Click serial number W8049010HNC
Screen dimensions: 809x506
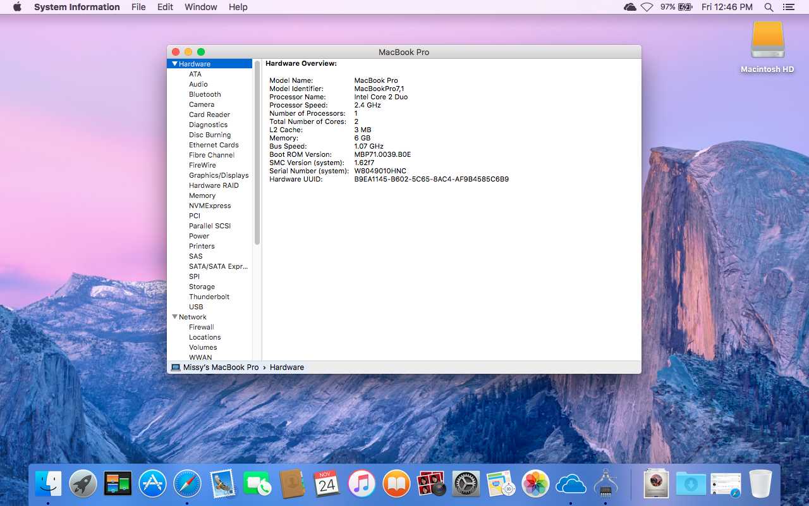[x=380, y=171]
